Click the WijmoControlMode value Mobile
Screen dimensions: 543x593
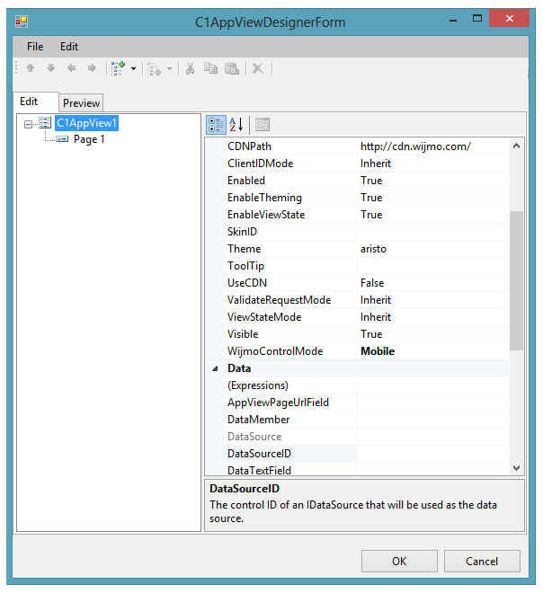click(433, 351)
